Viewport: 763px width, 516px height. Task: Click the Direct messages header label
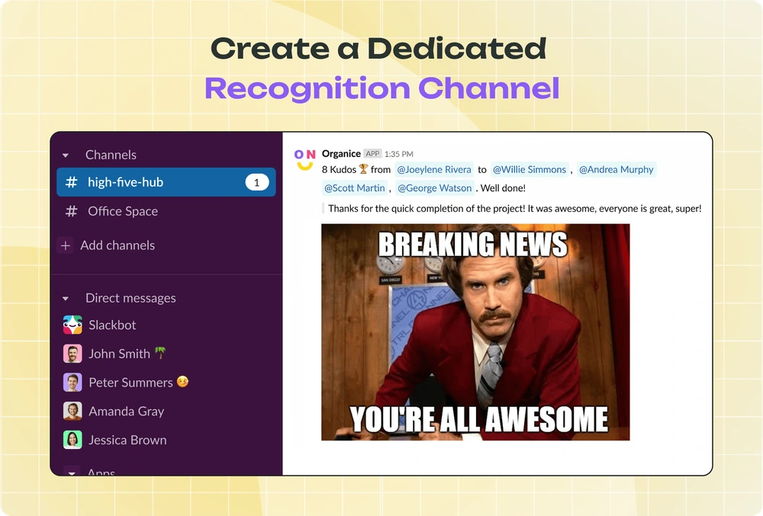pyautogui.click(x=130, y=298)
